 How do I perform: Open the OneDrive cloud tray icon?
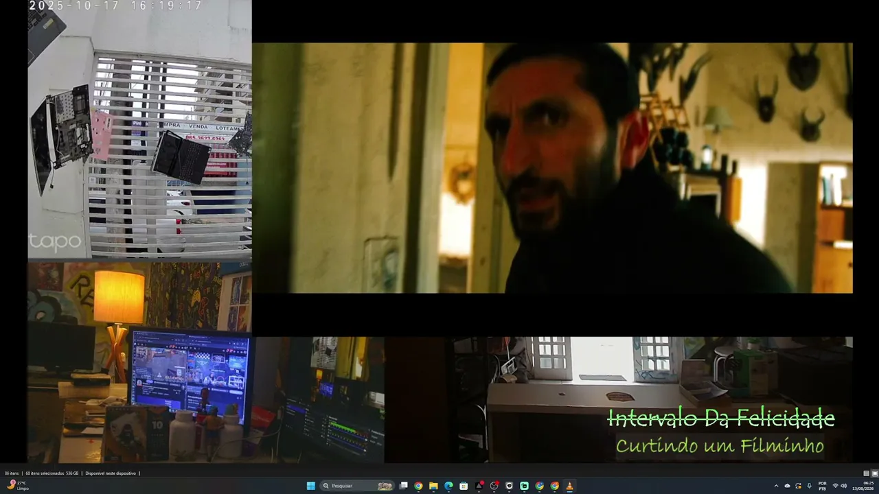(787, 486)
